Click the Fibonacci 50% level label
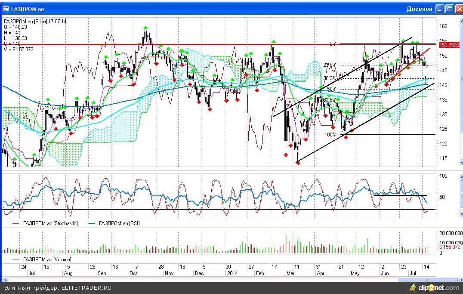This screenshot has width=463, height=294. pyautogui.click(x=331, y=89)
